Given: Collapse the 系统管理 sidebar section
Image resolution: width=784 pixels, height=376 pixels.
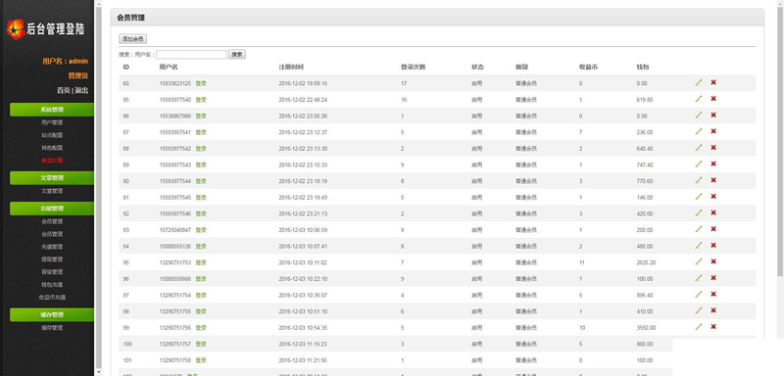Looking at the screenshot, I should click(x=52, y=110).
